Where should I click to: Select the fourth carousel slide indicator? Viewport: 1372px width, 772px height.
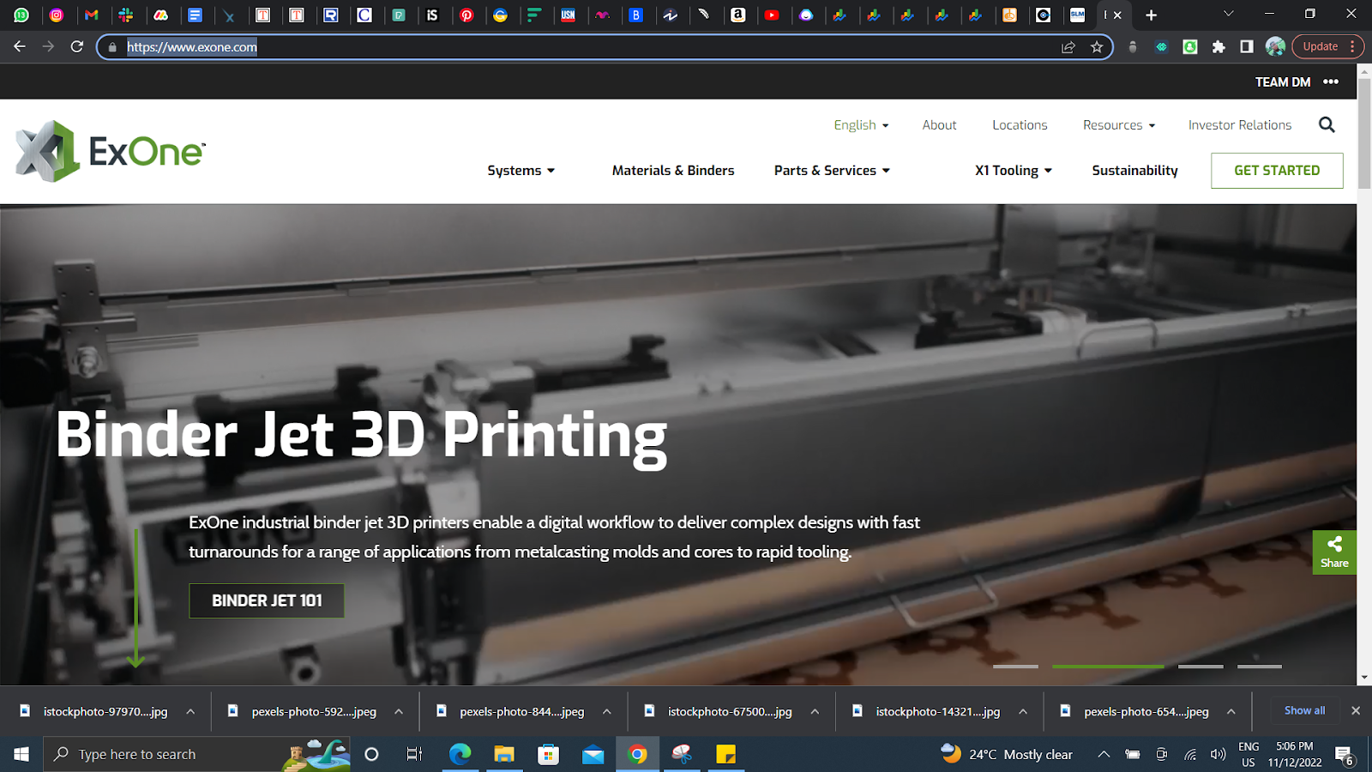click(1259, 666)
